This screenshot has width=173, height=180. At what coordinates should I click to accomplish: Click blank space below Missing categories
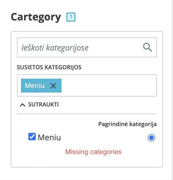[x=87, y=161]
